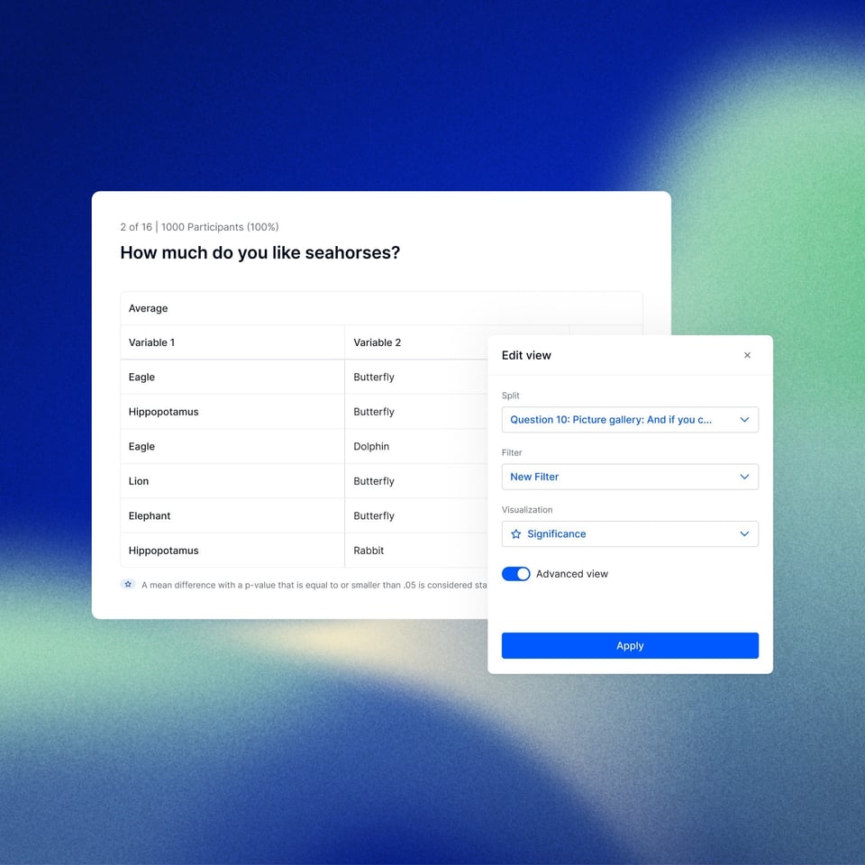Select the Elephant cell in Variable 1

tap(150, 516)
